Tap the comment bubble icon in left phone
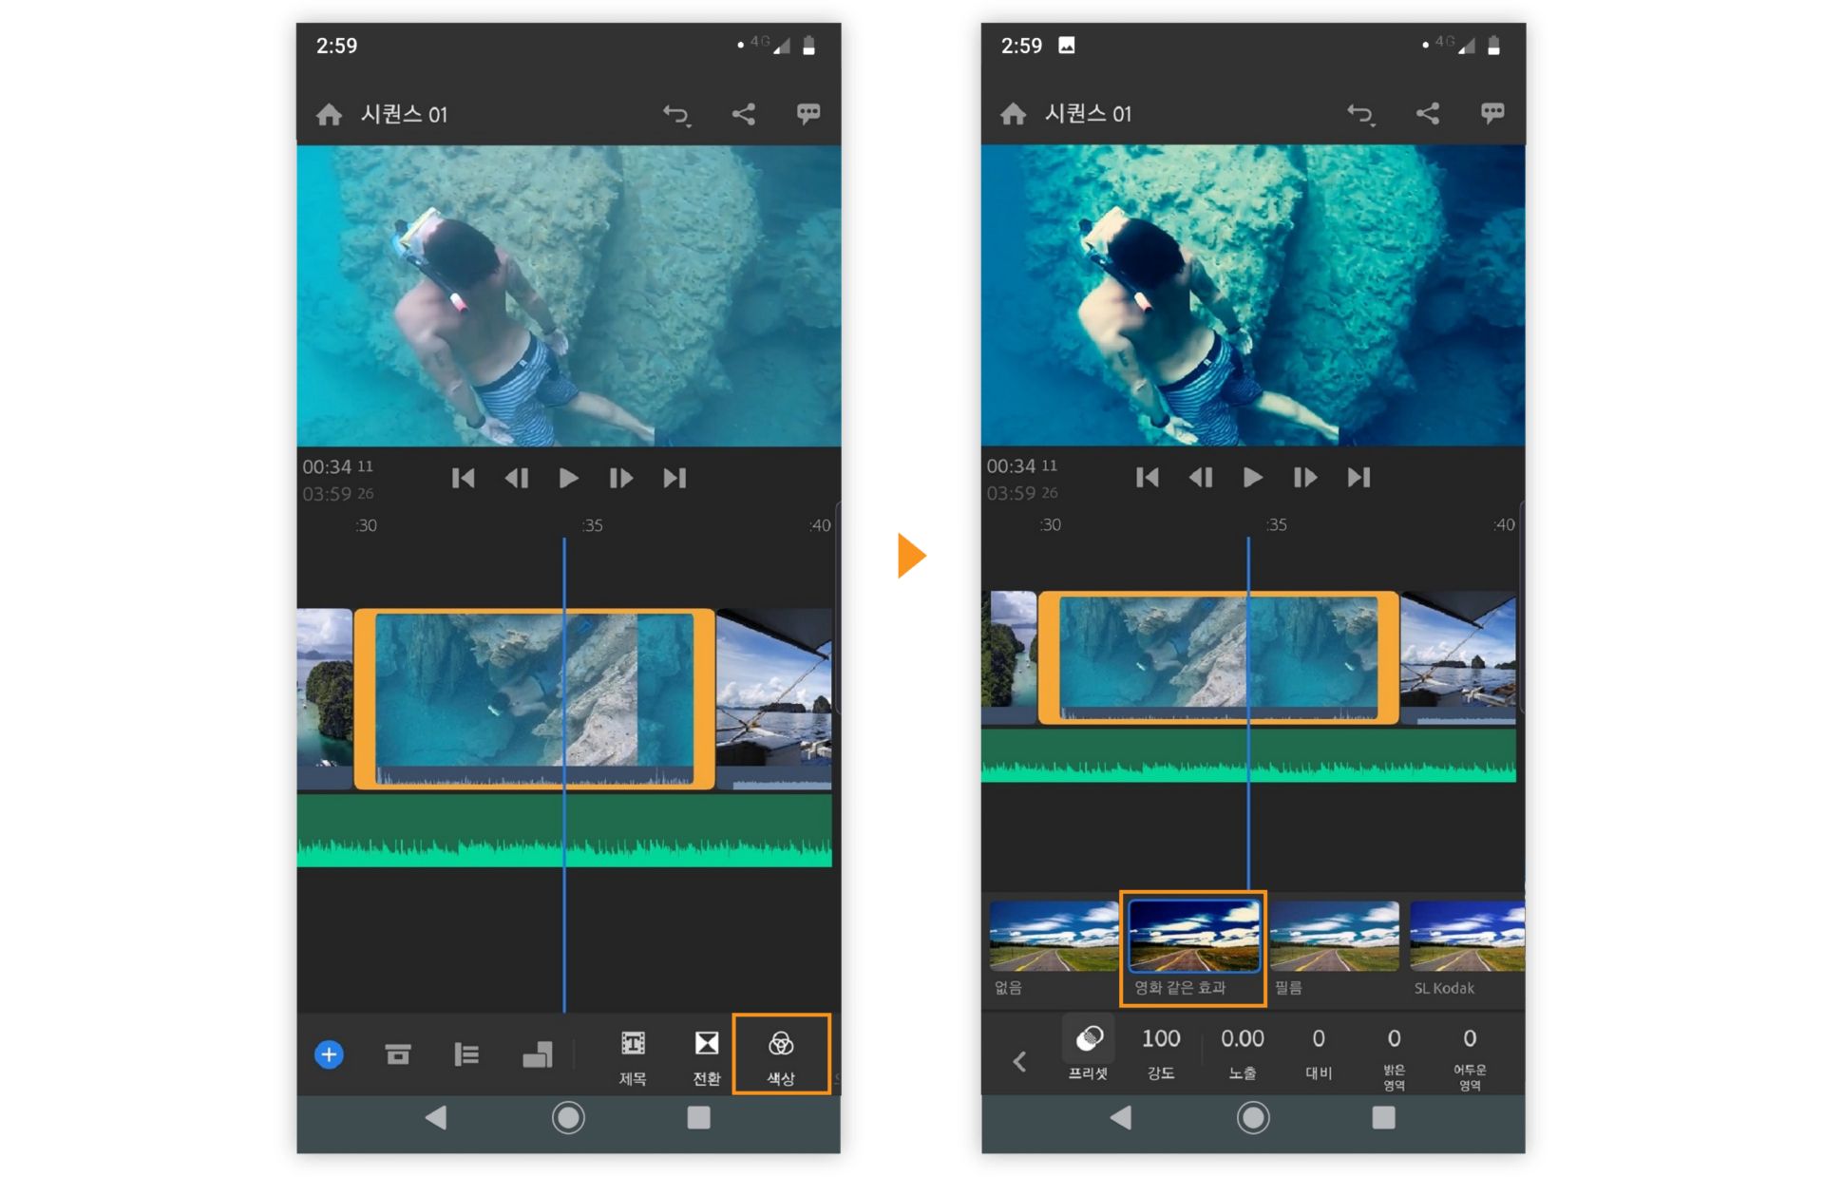The height and width of the screenshot is (1177, 1824). (x=807, y=114)
